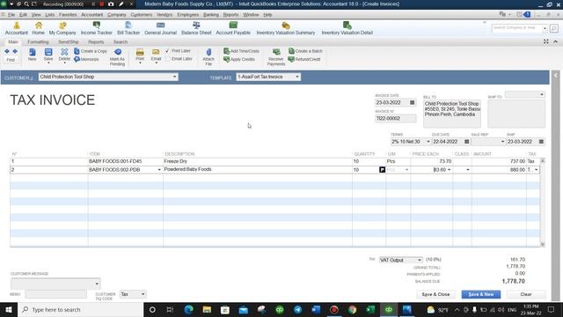Viewport: 563px width, 317px height.
Task: Click the Memo input field
Action: (55, 294)
